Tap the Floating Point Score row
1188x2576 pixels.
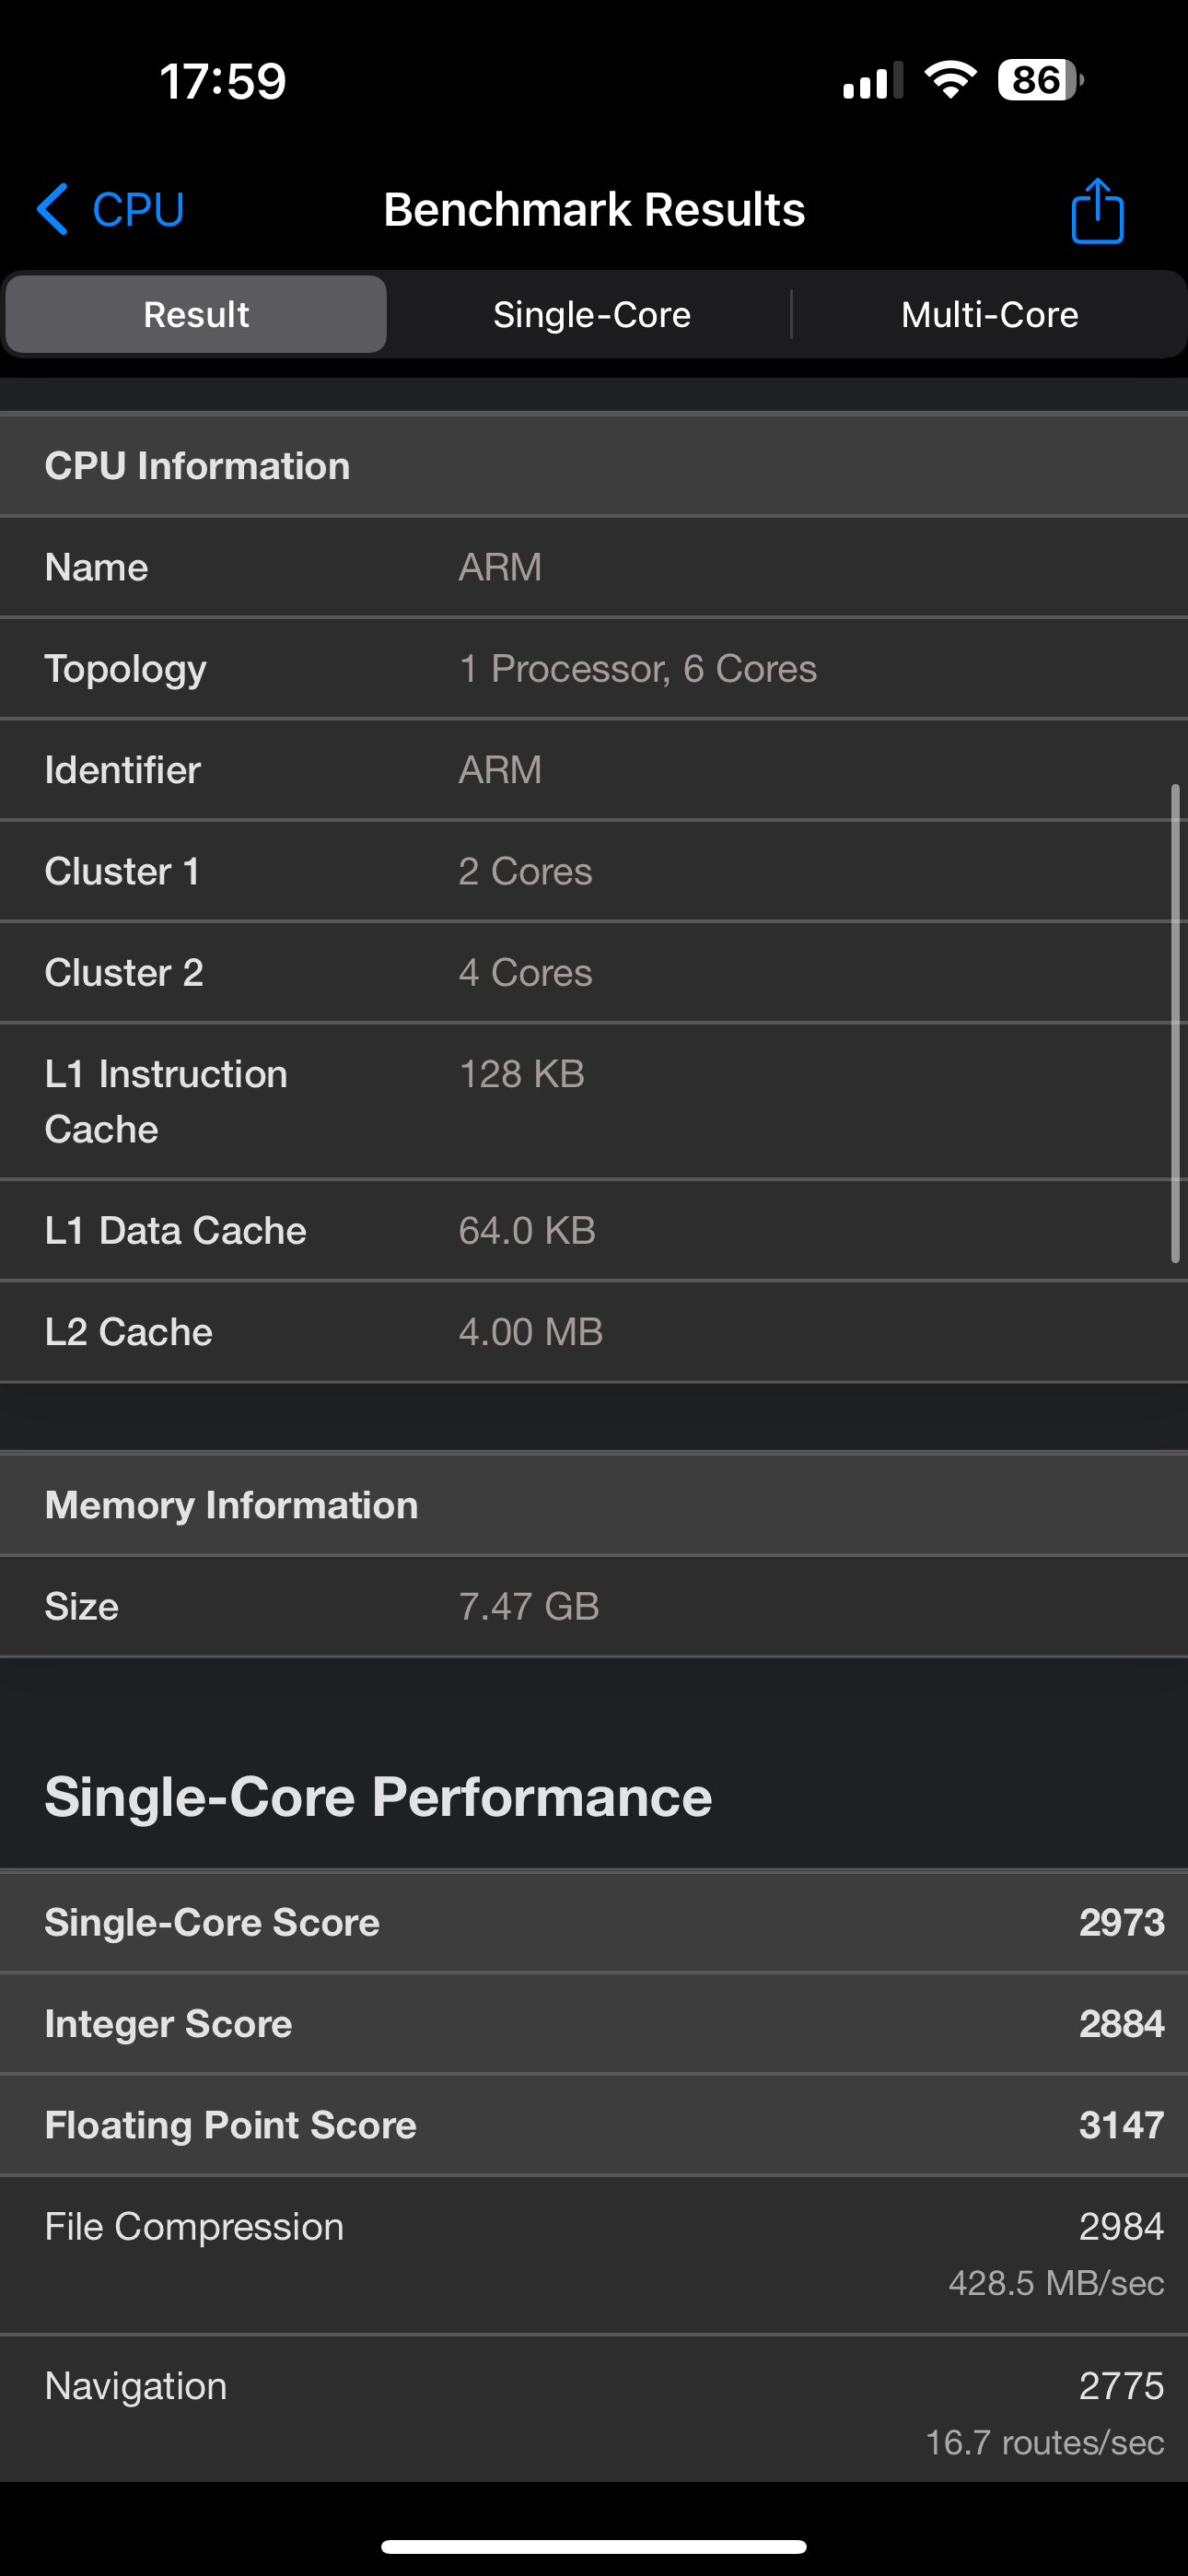click(594, 2124)
